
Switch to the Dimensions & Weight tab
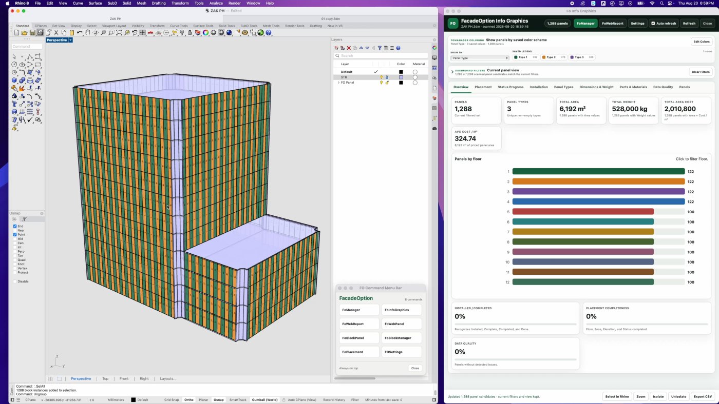(x=597, y=87)
